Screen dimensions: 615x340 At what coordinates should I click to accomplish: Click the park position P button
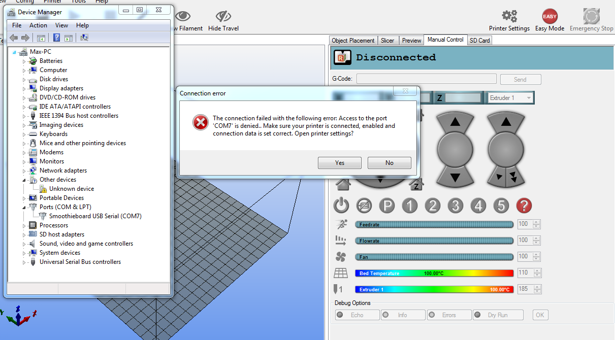387,206
